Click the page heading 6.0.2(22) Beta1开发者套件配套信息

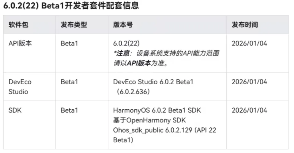click(x=71, y=5)
